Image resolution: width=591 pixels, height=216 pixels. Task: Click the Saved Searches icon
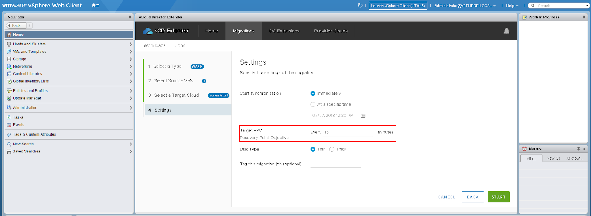point(9,151)
